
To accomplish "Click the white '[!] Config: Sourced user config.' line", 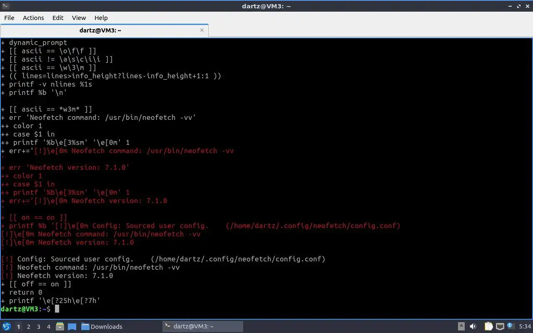I will pyautogui.click(x=163, y=259).
